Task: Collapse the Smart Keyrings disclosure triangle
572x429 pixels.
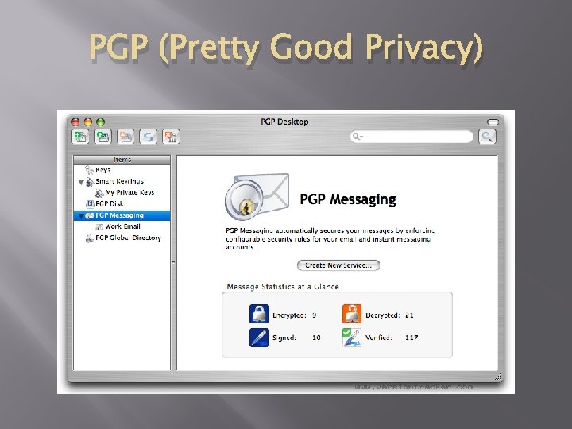Action: (81, 182)
